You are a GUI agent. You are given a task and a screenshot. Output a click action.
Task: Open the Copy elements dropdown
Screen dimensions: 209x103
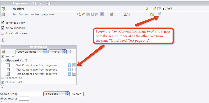pyautogui.click(x=31, y=52)
